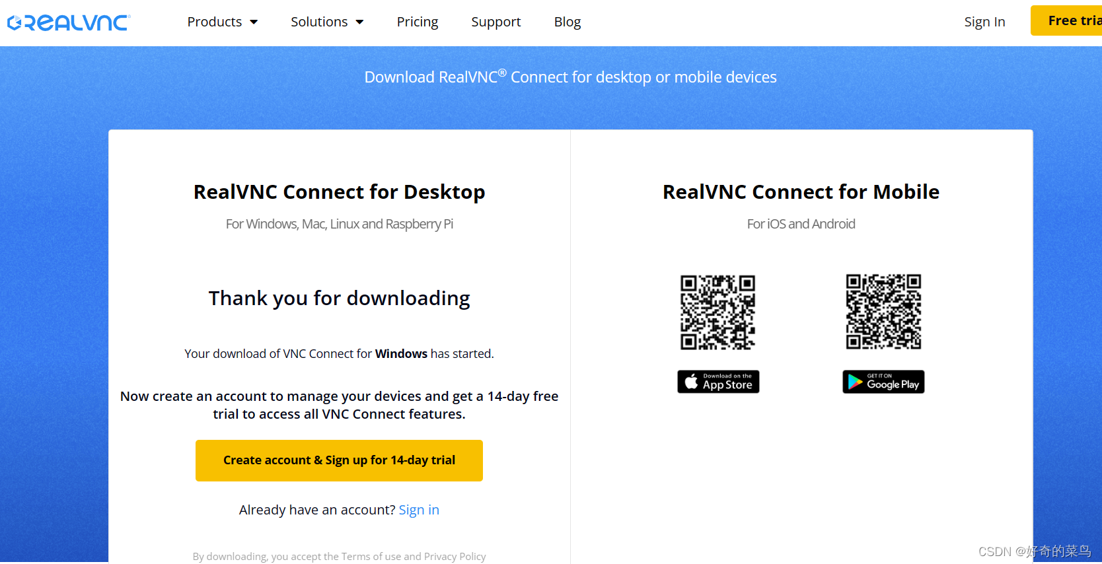Viewport: 1102px width, 564px height.
Task: Click the Download RealVNC Connect banner text
Action: pyautogui.click(x=570, y=77)
